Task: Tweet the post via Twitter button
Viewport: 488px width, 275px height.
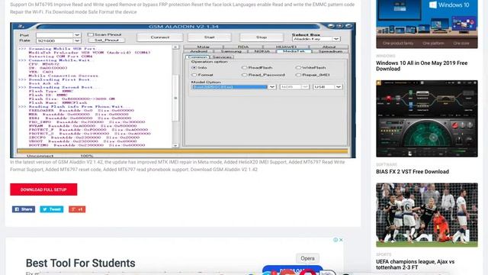Action: pos(52,209)
